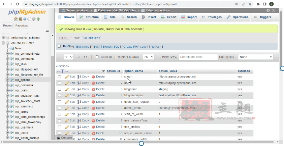Click the Explain SQL link
This screenshot has width=284, height=146.
coord(111,47)
